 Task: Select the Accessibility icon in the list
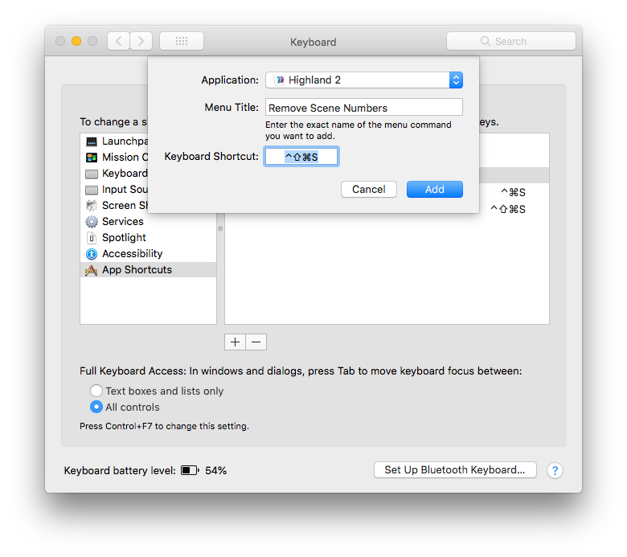pyautogui.click(x=92, y=254)
